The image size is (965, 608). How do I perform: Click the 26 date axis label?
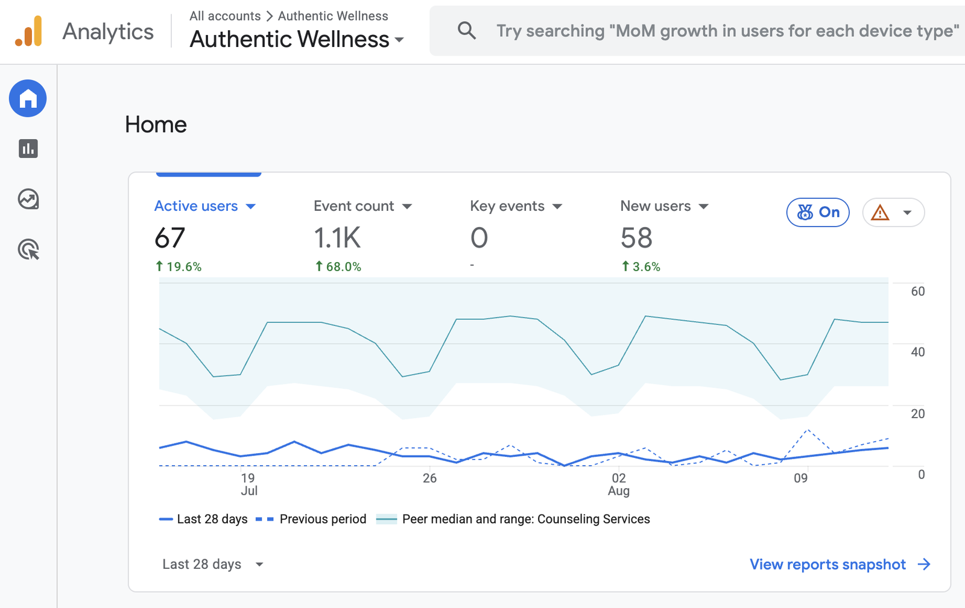coord(429,478)
